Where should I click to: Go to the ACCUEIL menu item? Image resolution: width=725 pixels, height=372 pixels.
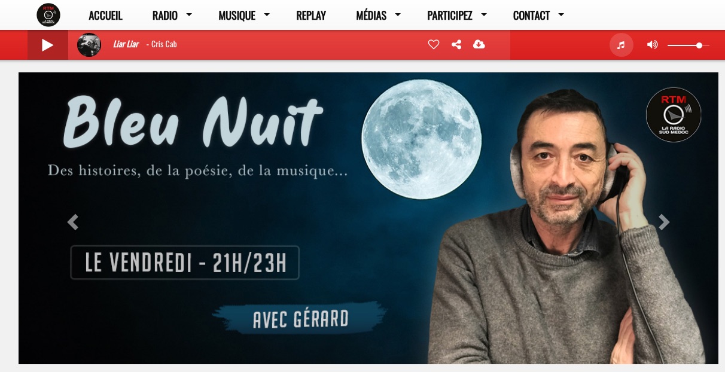point(105,16)
